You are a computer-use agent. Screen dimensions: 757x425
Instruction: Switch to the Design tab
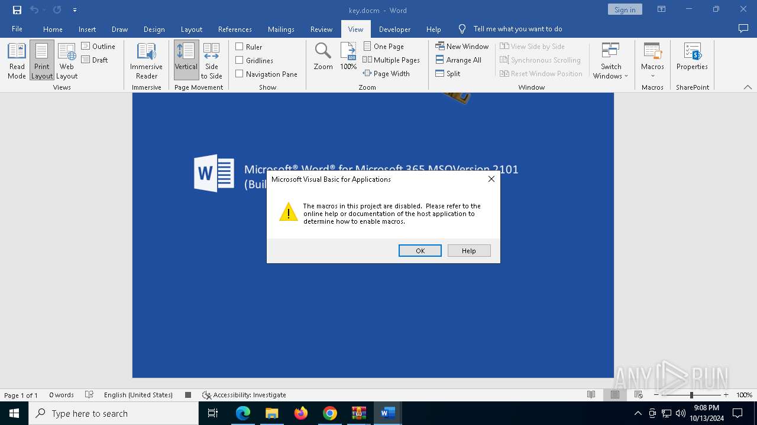154,29
